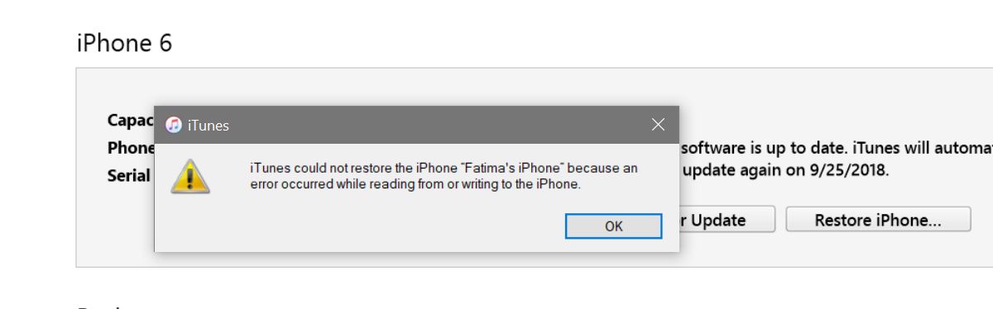Click "Fatima's iPhone" name in the message

click(x=506, y=168)
